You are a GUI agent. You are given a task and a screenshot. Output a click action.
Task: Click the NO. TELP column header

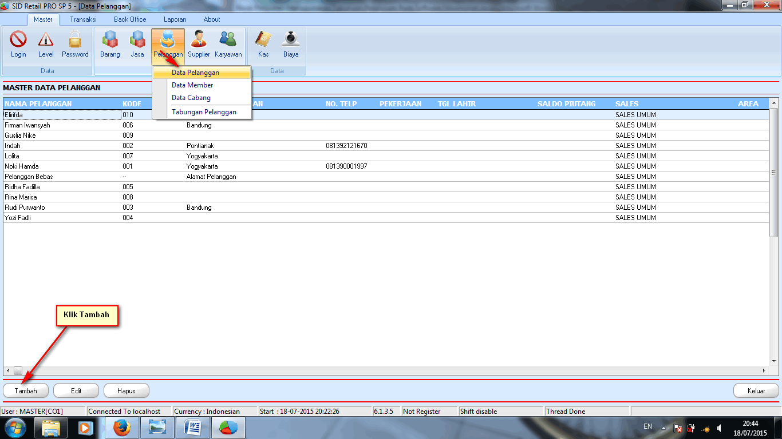(341, 104)
